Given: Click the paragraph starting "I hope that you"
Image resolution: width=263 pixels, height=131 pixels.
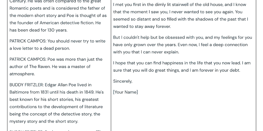Looking at the screenshot, I should coord(182,67).
